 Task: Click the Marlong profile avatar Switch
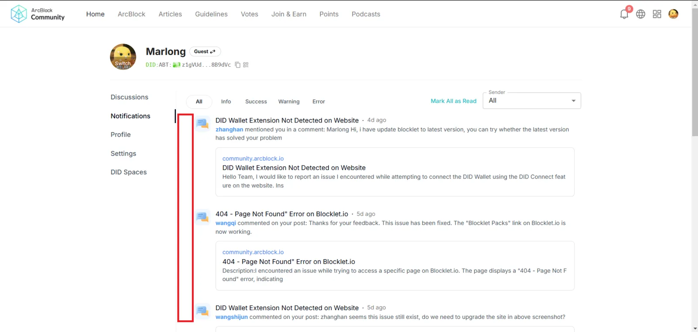click(123, 57)
